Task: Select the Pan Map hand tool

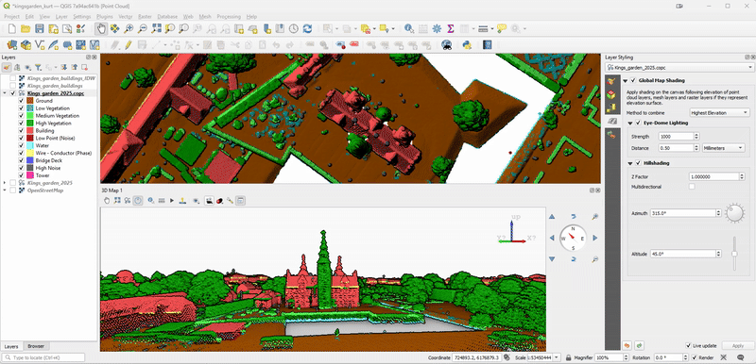Action: pos(101,29)
